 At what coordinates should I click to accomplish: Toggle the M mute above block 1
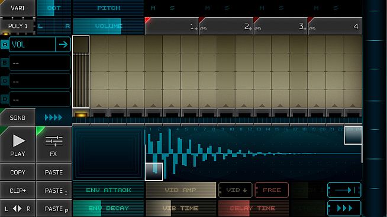[153, 8]
